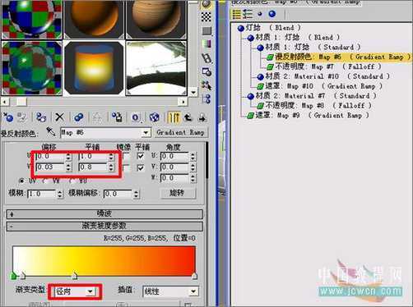This screenshot has width=413, height=307.
Task: Select the VW radio button
Action: (45, 181)
